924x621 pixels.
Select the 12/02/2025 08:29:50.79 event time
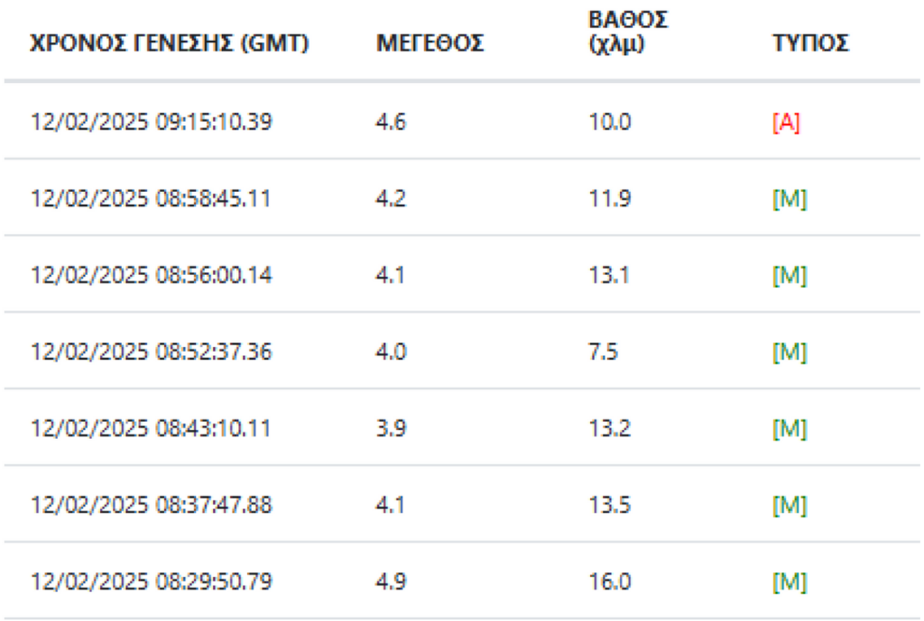pos(151,582)
